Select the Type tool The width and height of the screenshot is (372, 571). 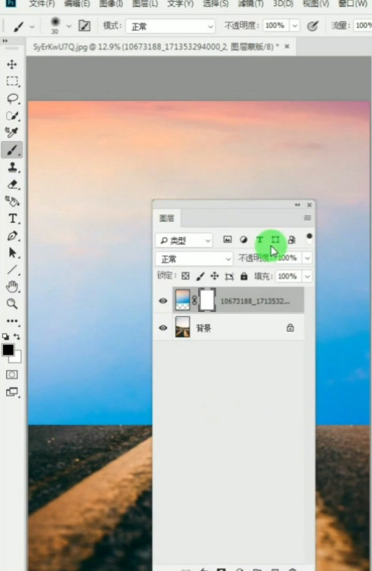(13, 218)
